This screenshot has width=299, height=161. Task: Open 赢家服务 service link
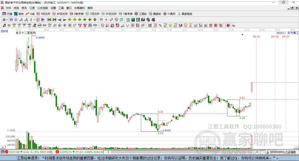pyautogui.click(x=185, y=14)
